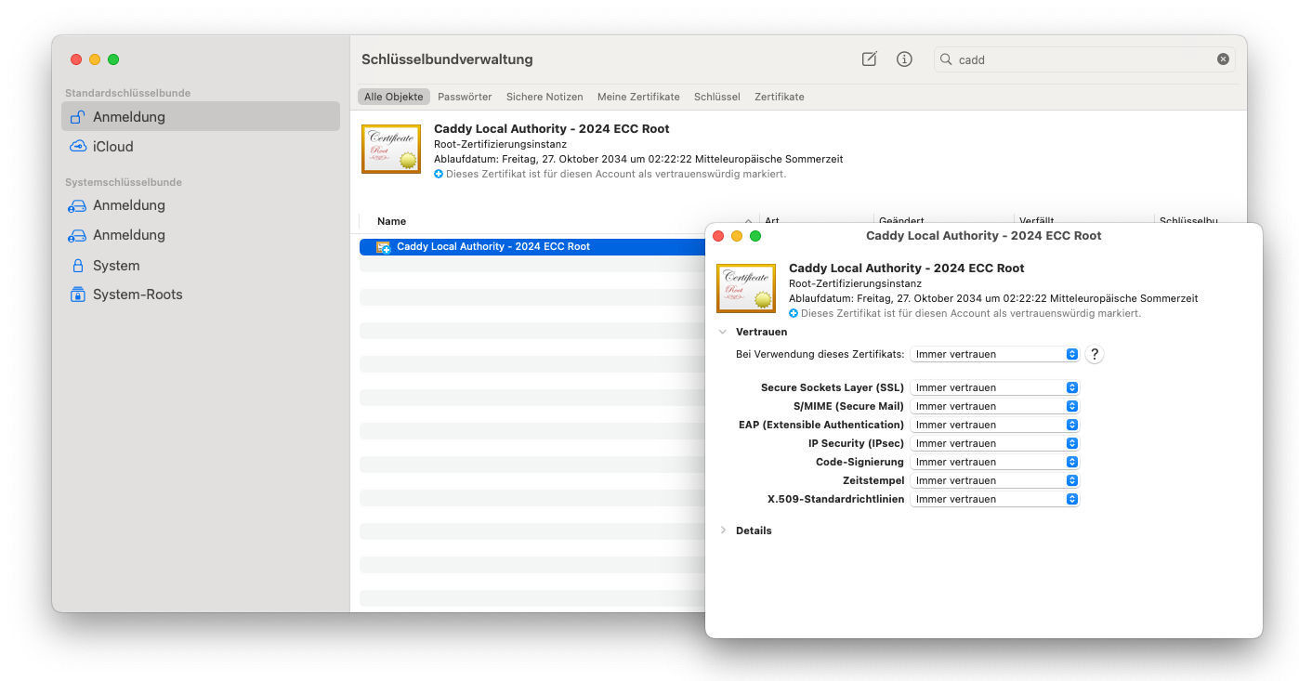
Task: Click the certificate icon in the Caddy dialog
Action: [x=746, y=288]
